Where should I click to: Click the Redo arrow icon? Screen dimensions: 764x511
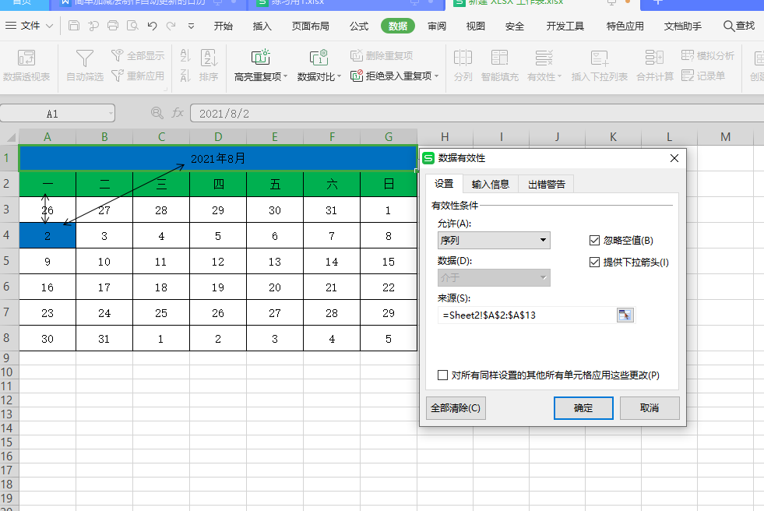[x=171, y=26]
